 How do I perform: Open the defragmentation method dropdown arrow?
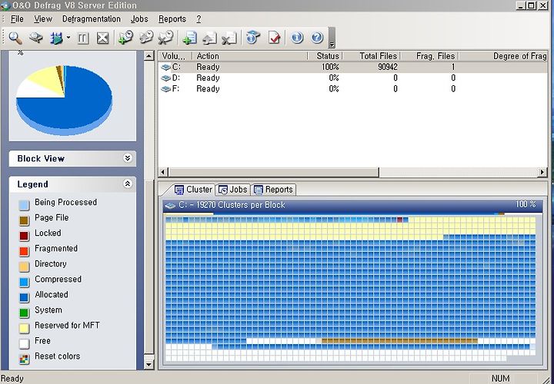68,37
